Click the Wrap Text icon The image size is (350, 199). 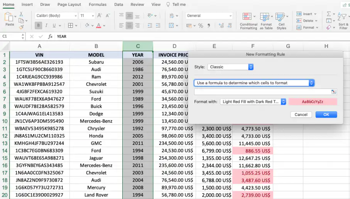coord(172,15)
